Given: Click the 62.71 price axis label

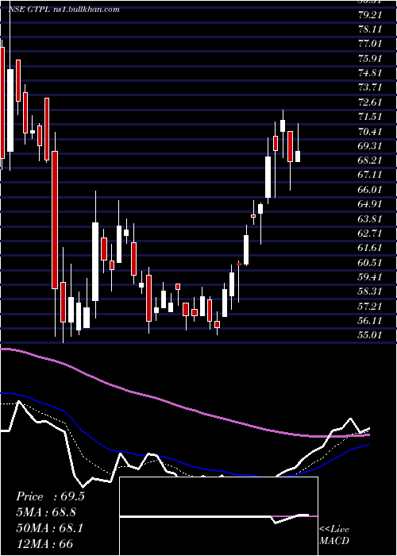Looking at the screenshot, I should [370, 233].
